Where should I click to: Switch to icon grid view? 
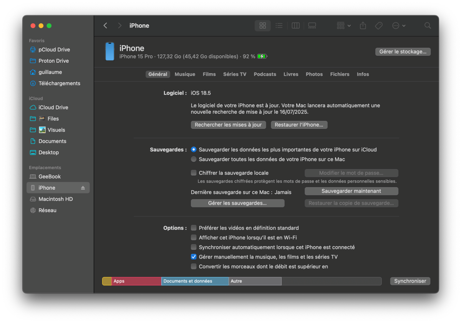(x=263, y=26)
